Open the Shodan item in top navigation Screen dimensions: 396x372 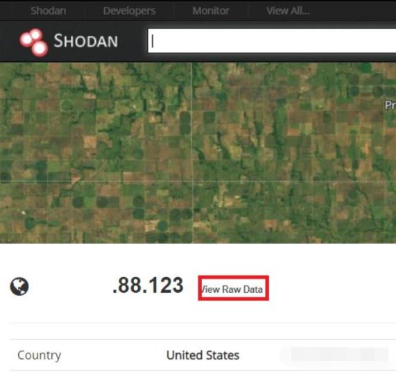point(49,11)
